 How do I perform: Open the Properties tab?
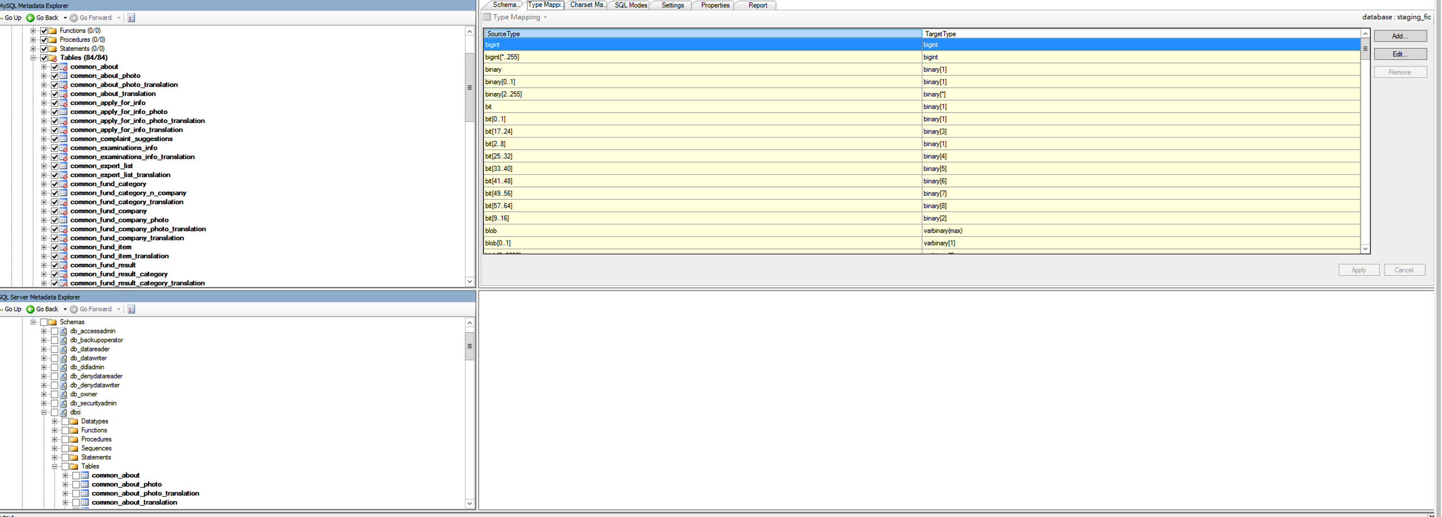pos(715,5)
